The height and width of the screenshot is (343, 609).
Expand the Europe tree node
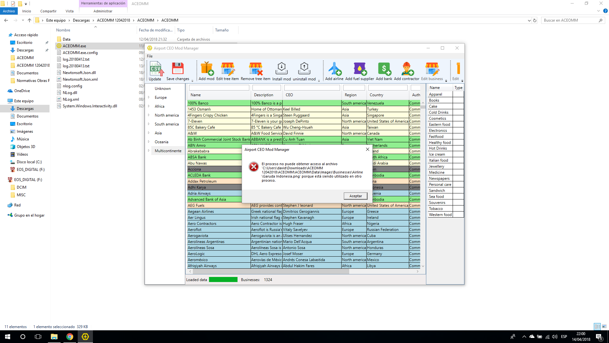(x=149, y=98)
